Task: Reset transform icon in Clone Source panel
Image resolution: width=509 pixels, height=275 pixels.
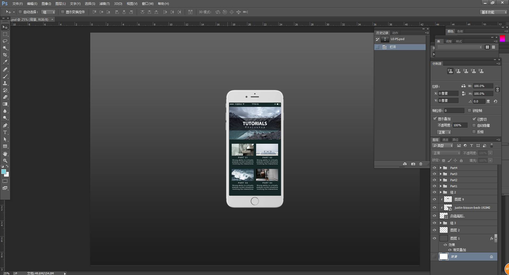Action: click(x=495, y=101)
